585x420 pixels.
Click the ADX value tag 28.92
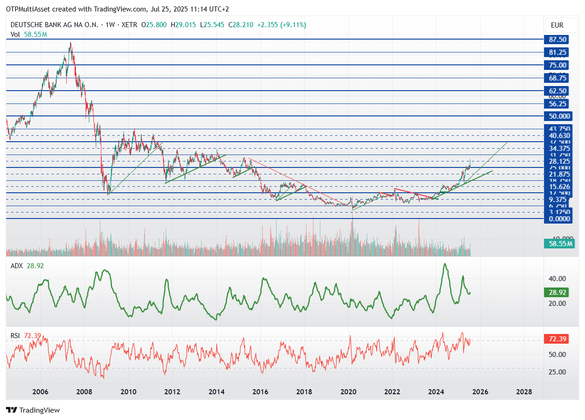[x=558, y=292]
